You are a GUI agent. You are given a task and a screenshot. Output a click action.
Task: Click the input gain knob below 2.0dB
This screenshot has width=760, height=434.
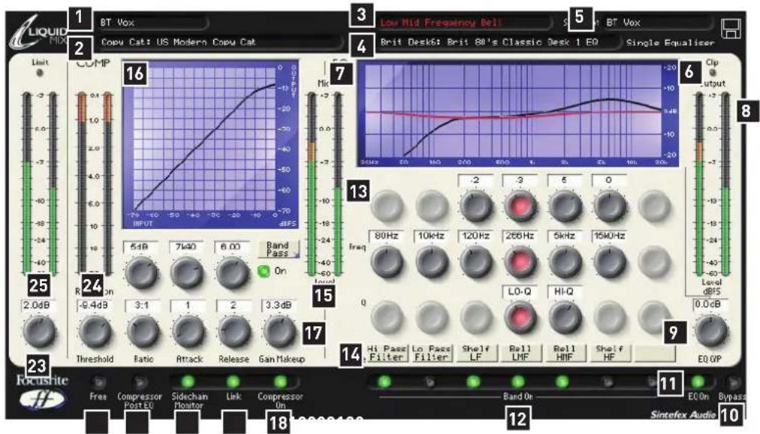(x=39, y=331)
